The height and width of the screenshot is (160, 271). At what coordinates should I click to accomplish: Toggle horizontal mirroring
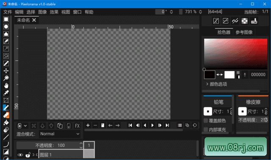click(216, 21)
